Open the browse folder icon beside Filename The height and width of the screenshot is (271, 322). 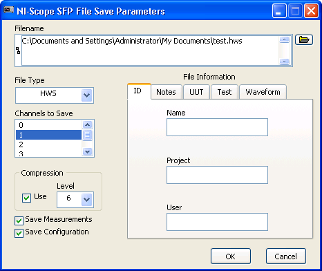[x=304, y=40]
